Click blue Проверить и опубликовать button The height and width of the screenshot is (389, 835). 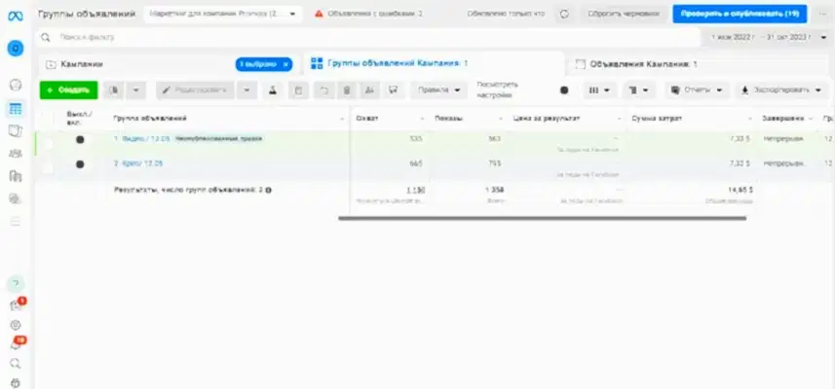pyautogui.click(x=739, y=15)
